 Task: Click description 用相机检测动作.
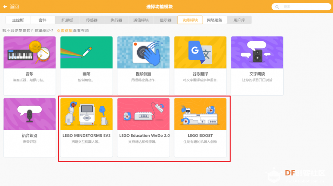click(x=143, y=80)
